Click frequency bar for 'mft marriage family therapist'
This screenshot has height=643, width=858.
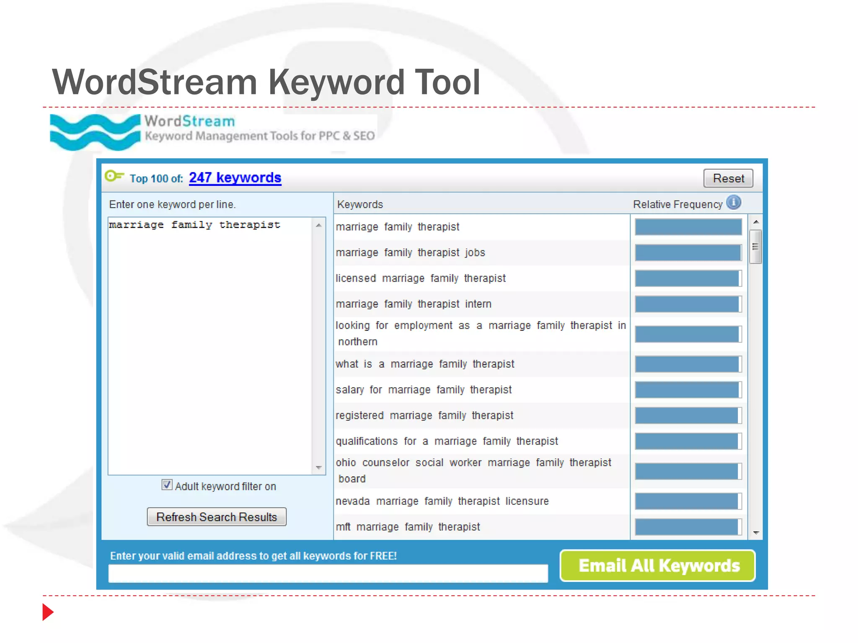point(688,527)
